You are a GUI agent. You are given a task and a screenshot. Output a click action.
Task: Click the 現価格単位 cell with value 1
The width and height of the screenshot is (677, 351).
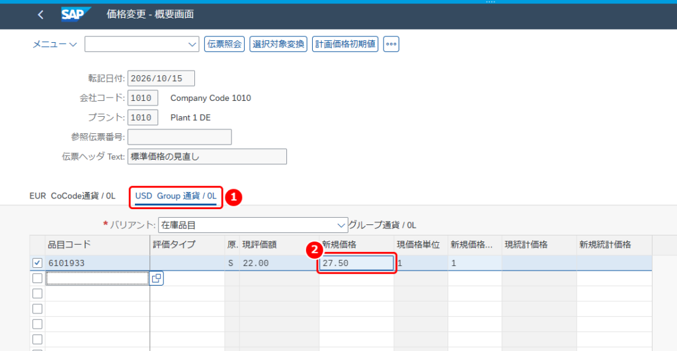pos(421,263)
